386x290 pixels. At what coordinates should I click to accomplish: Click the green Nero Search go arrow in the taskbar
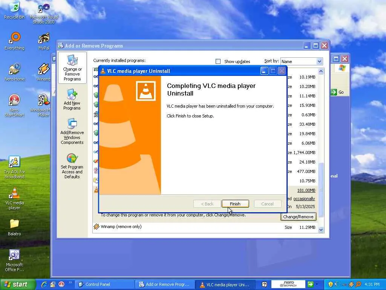pyautogui.click(x=311, y=284)
